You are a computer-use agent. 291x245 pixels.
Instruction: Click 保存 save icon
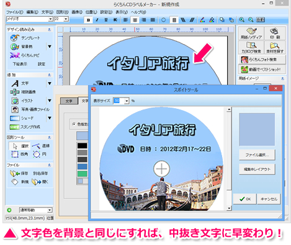click(x=19, y=173)
